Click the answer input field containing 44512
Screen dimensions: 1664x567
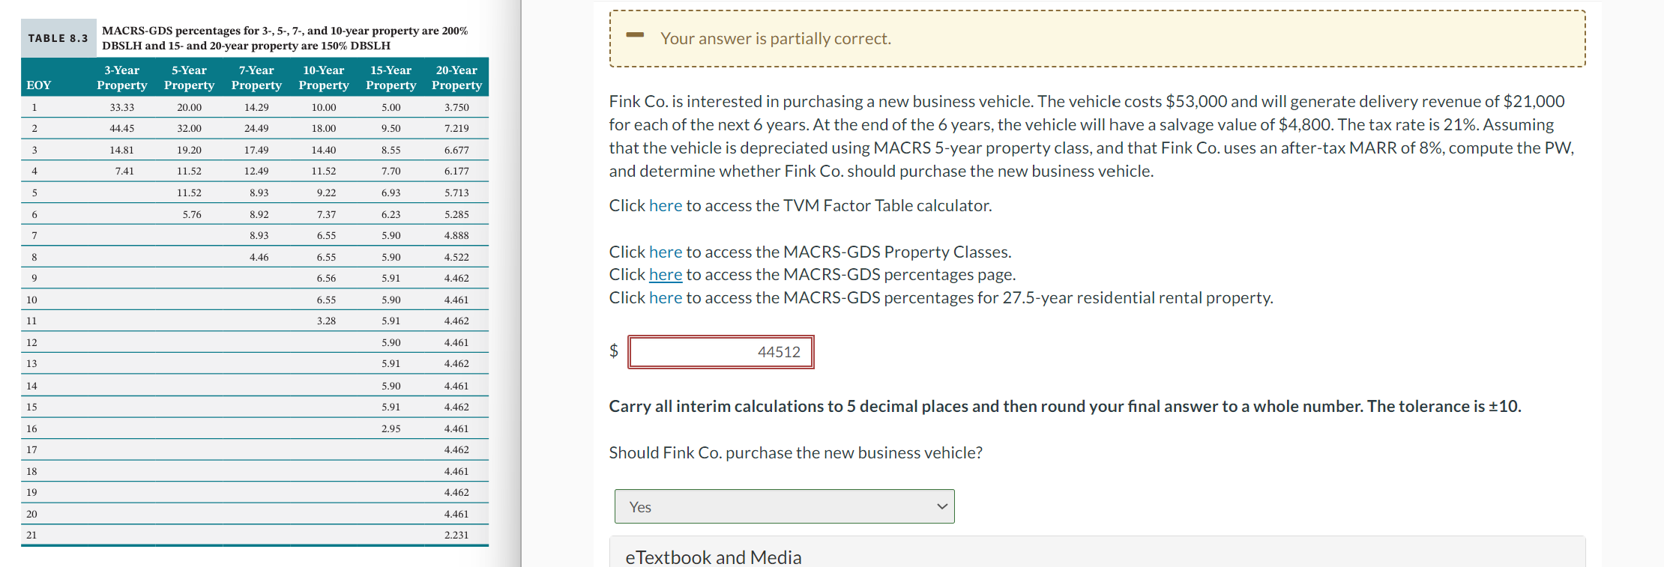click(x=720, y=352)
